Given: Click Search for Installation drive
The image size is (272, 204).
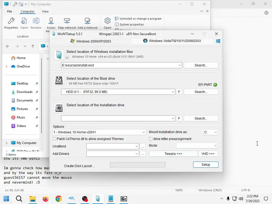Looking at the screenshot, I should (x=201, y=118).
